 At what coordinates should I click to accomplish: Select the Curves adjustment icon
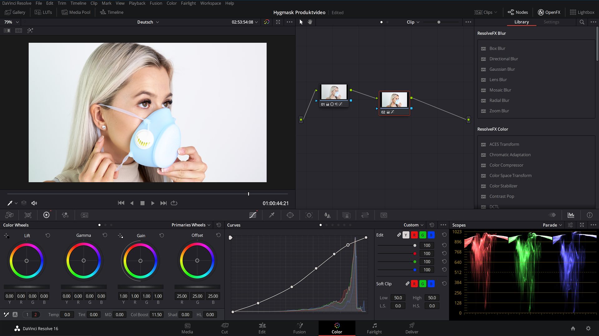(253, 215)
